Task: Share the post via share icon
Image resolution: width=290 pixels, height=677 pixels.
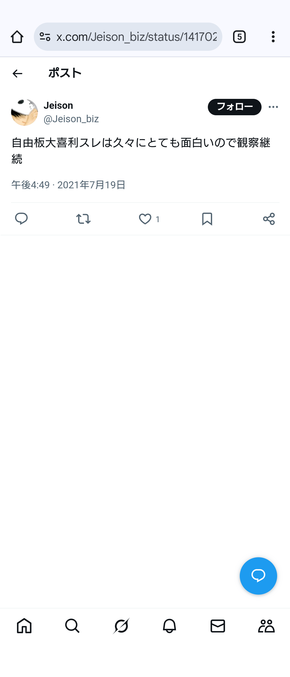Action: click(269, 219)
